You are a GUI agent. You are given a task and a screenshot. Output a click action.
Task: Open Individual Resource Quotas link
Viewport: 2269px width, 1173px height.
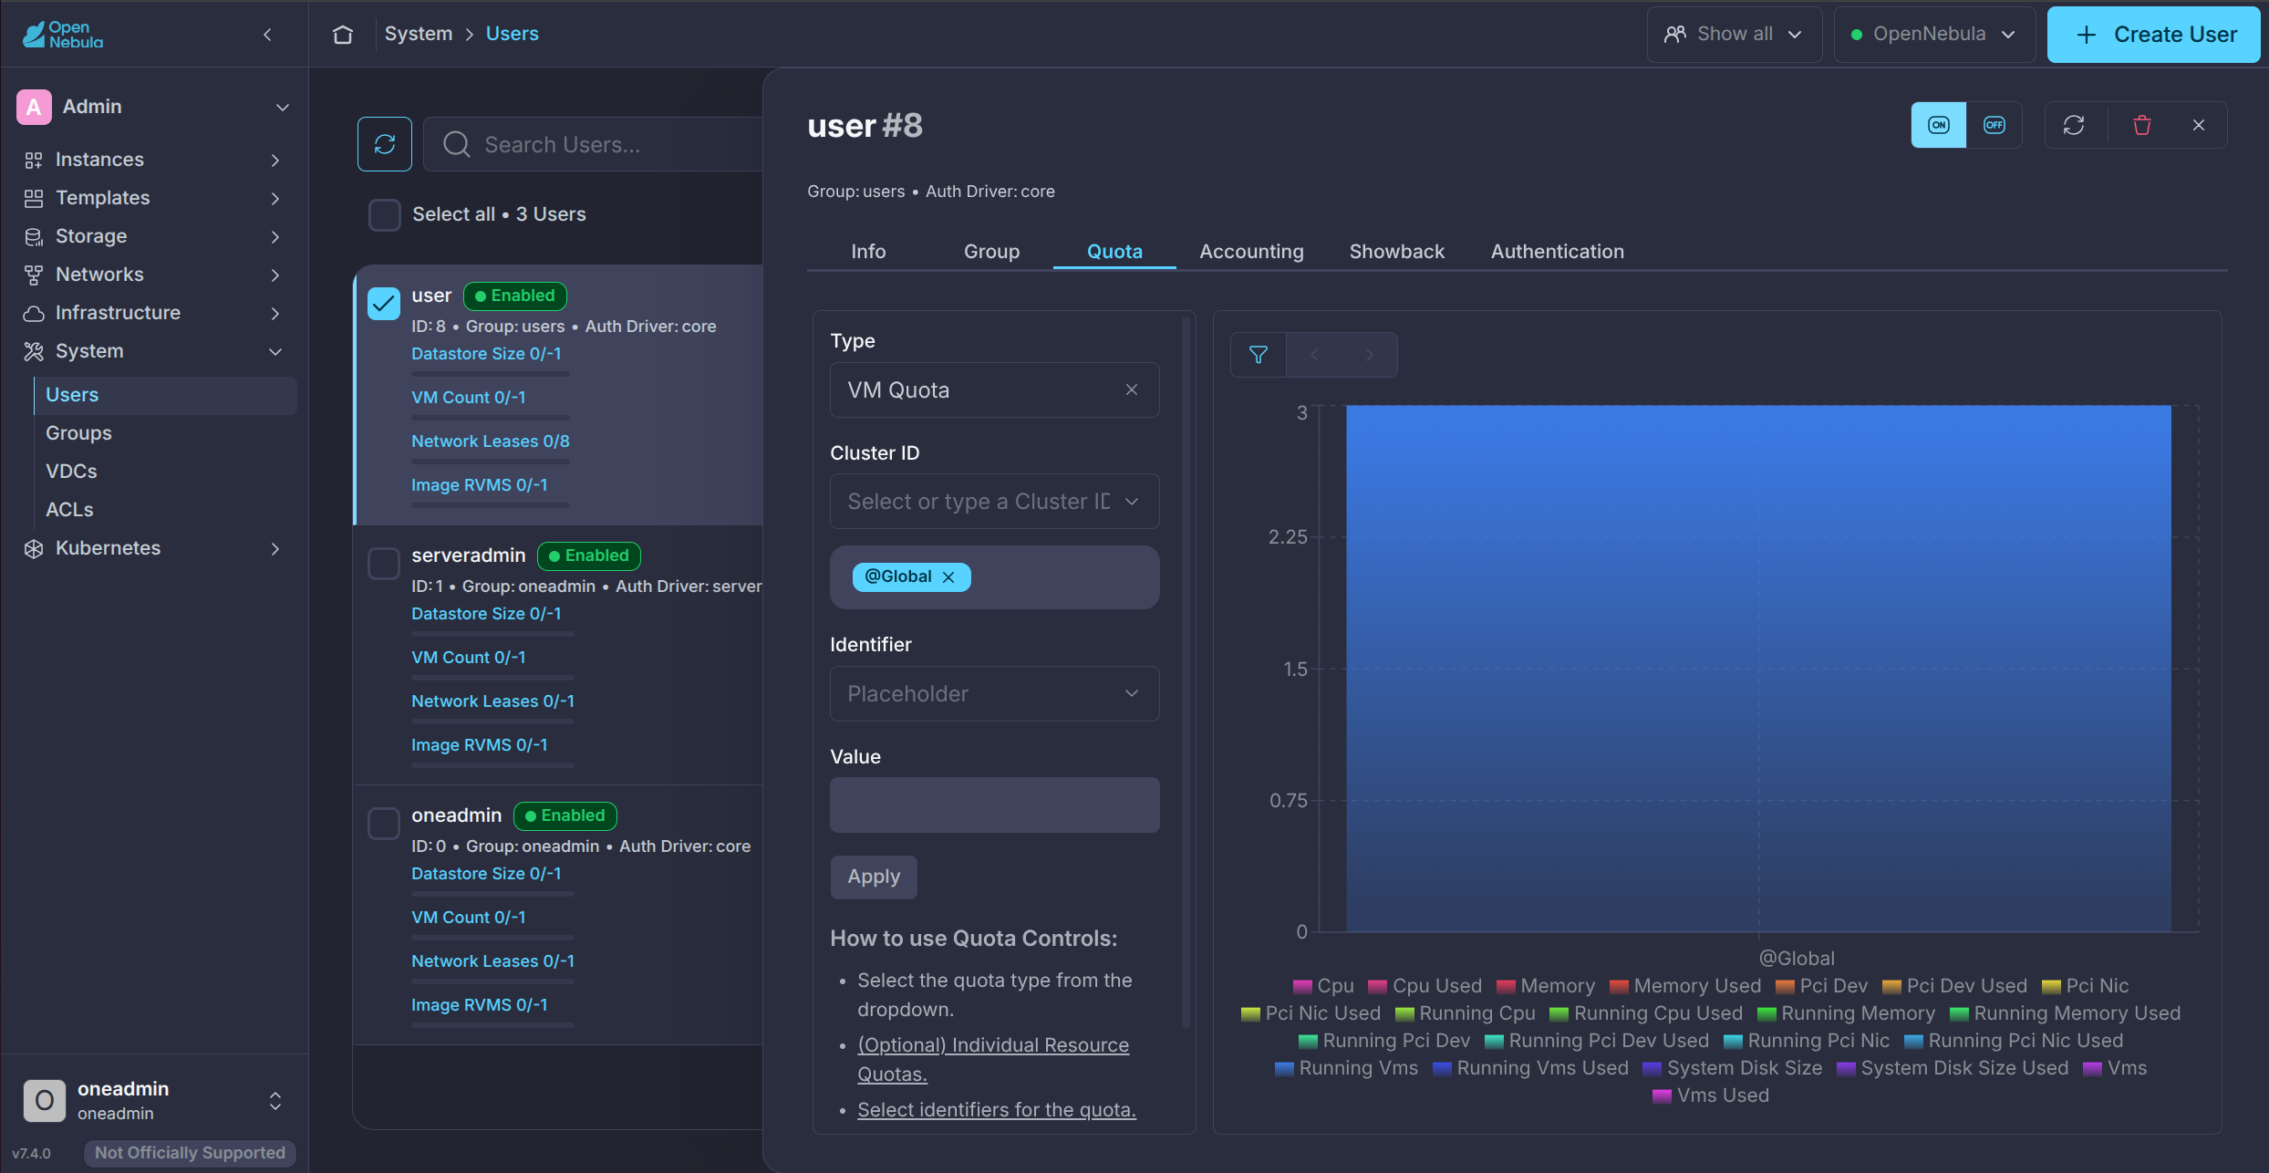(x=993, y=1060)
